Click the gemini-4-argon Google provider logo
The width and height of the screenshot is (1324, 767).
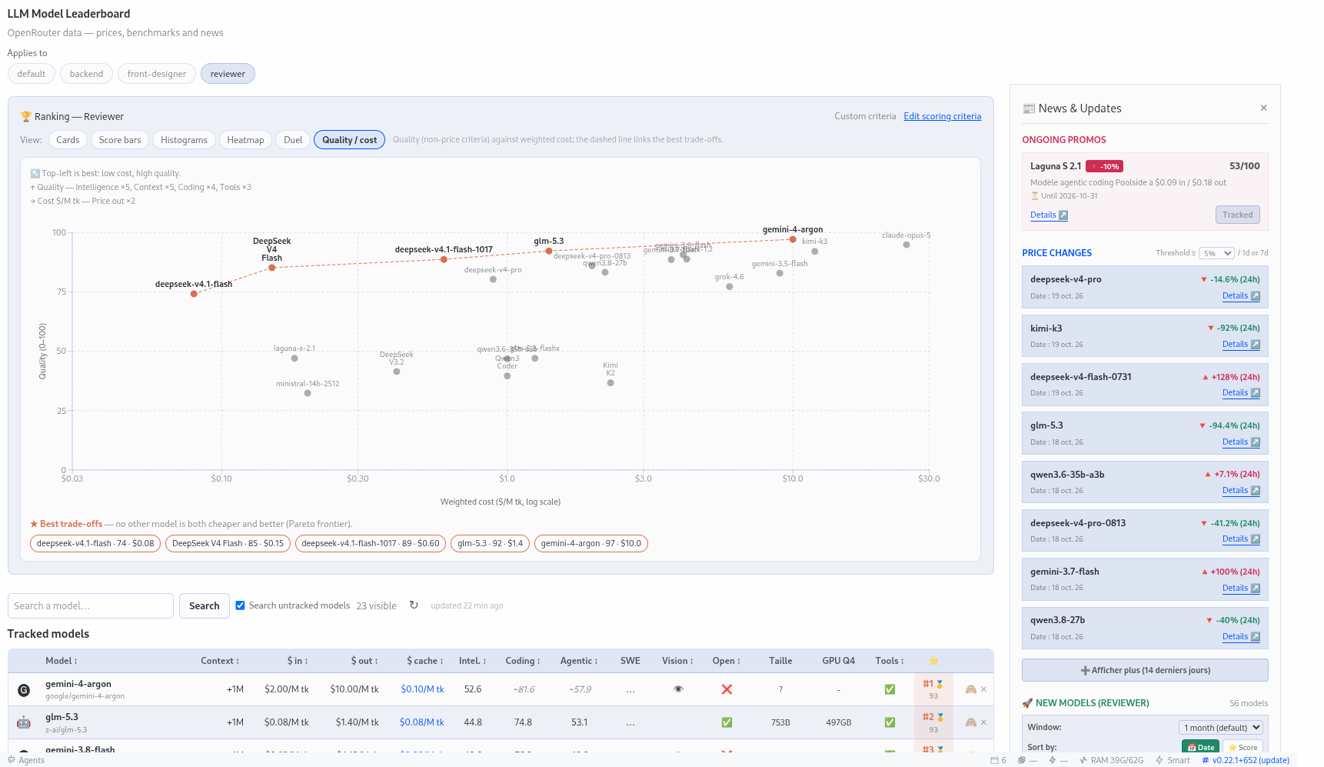(x=24, y=690)
